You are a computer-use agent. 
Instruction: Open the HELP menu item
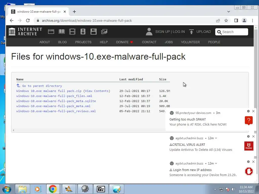104,42
